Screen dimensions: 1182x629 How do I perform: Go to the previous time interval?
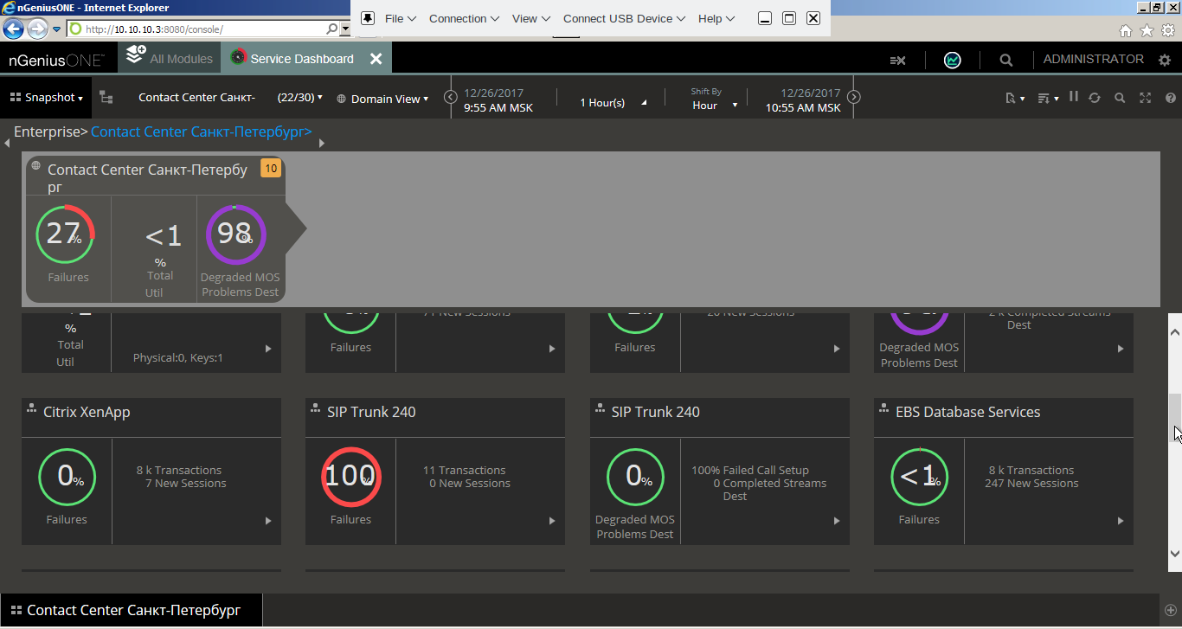coord(450,97)
